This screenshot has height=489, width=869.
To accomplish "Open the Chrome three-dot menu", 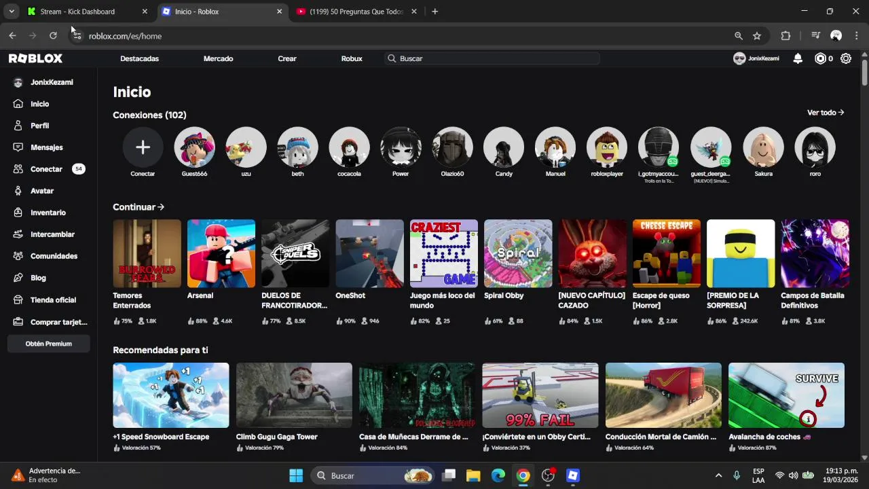I will point(857,36).
